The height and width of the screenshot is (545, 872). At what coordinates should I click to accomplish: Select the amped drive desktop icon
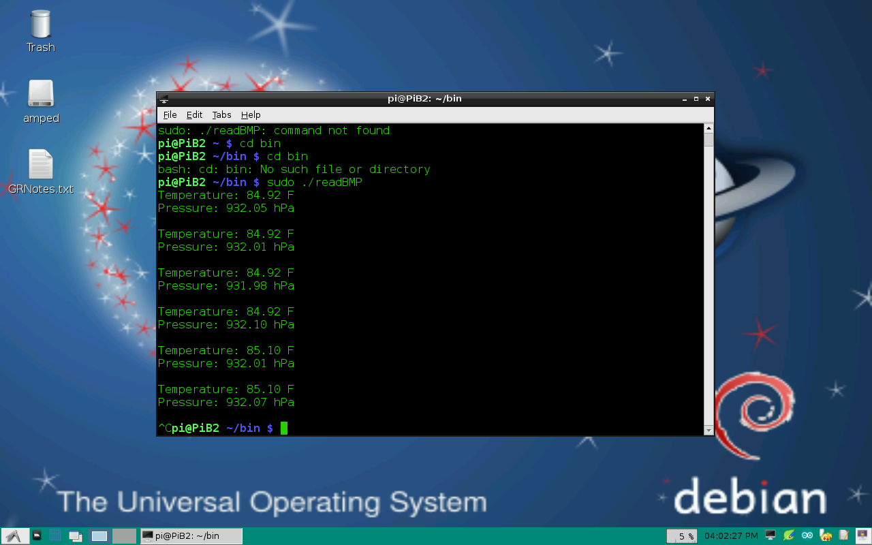[x=41, y=102]
